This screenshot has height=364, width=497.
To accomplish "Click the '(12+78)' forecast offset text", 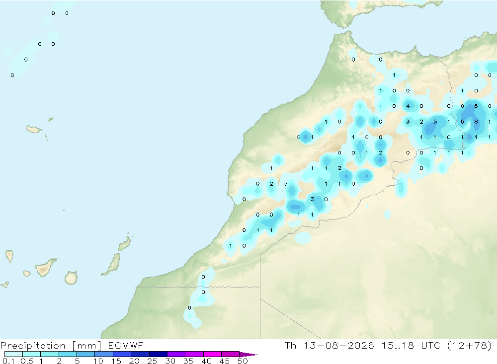I will (x=470, y=345).
